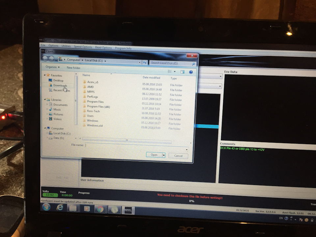This screenshot has width=316, height=237.
Task: Click the PerfLogs folder icon
Action: point(85,96)
